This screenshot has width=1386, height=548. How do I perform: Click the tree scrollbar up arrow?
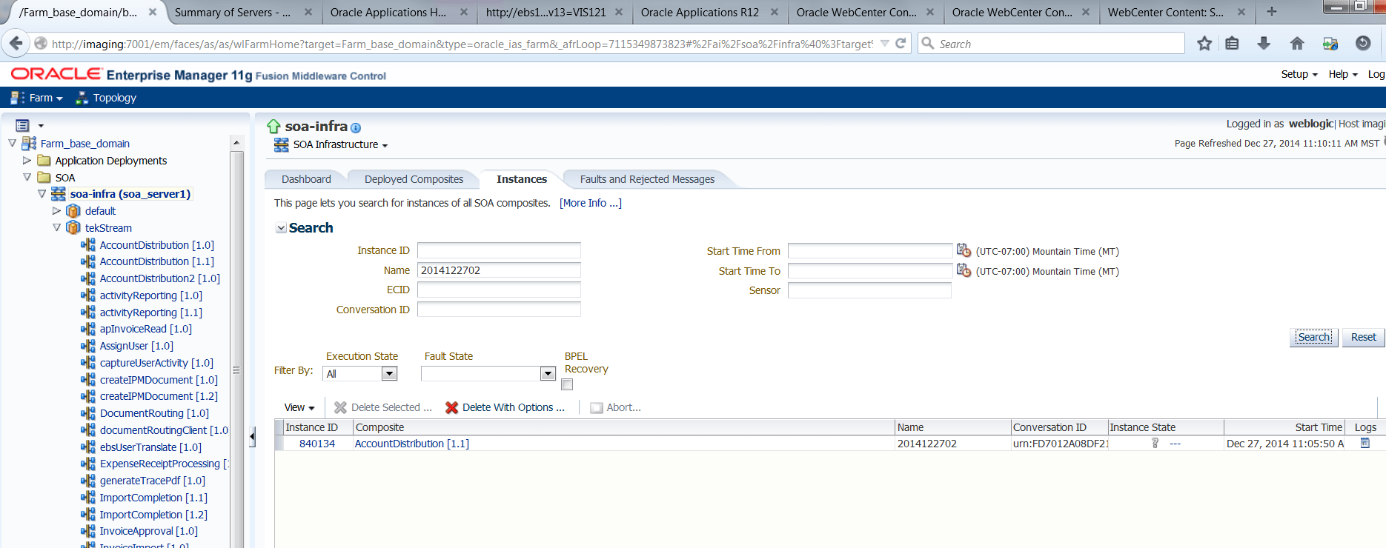(x=236, y=142)
